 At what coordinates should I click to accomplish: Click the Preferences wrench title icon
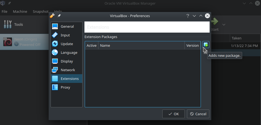[52, 16]
